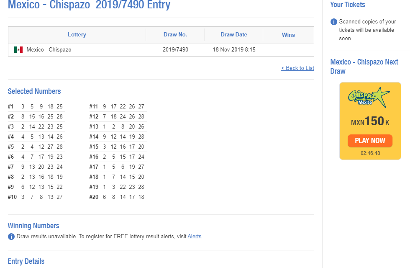Click the Lottery column header
This screenshot has height=268, width=418.
[x=77, y=35]
